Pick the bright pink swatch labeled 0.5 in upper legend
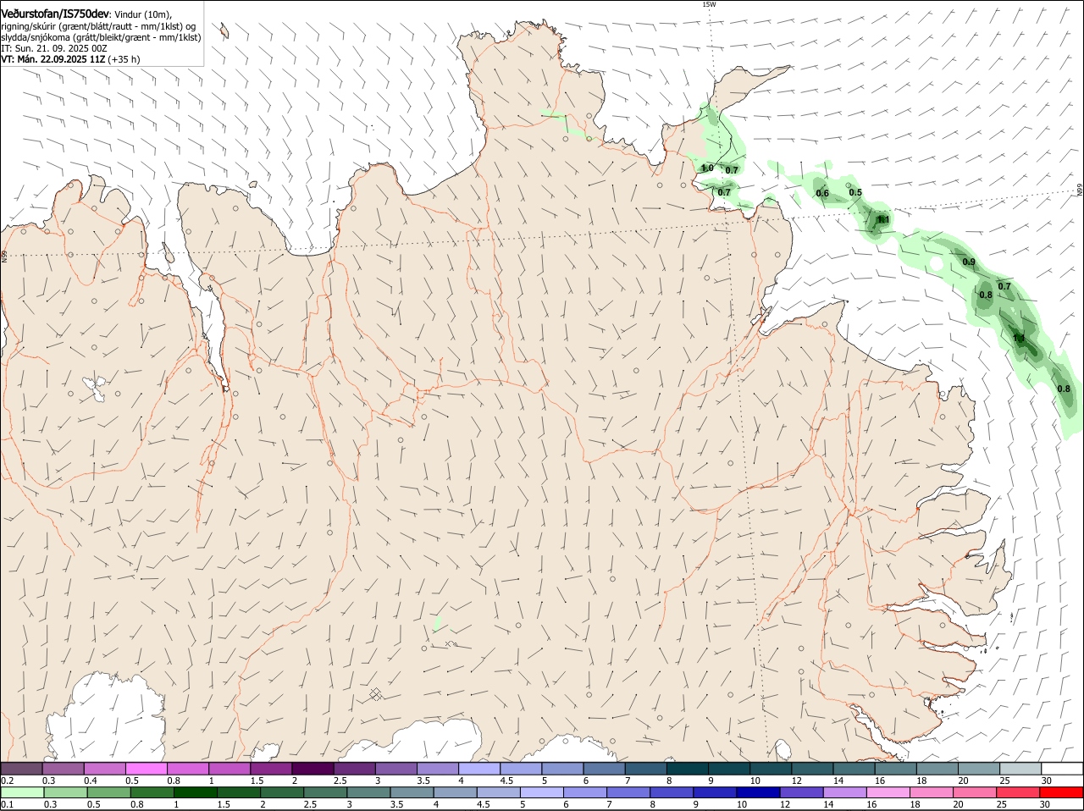The width and height of the screenshot is (1084, 811). tap(146, 769)
